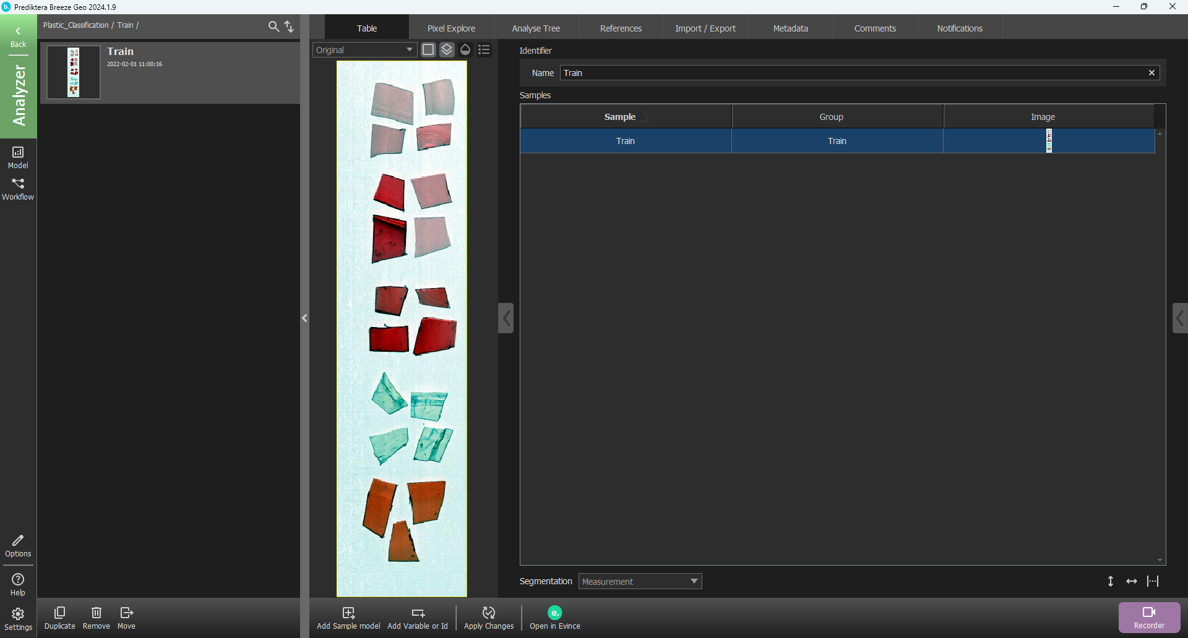The height and width of the screenshot is (638, 1188).
Task: Click the Remove trash icon
Action: point(97,613)
